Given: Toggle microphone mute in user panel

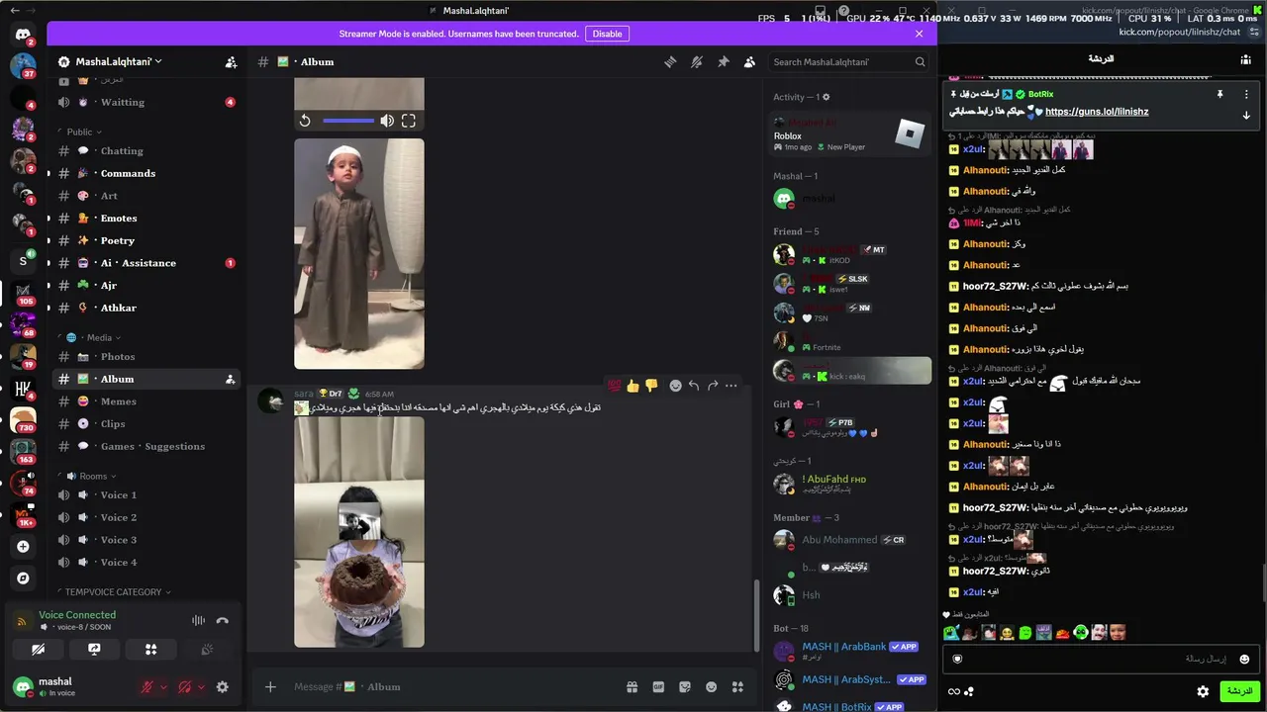Looking at the screenshot, I should [147, 687].
